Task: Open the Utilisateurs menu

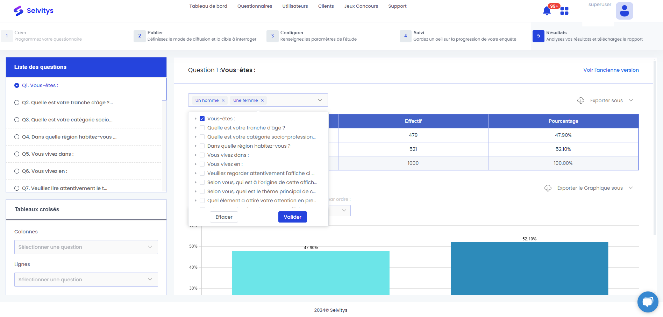Action: coord(295,6)
